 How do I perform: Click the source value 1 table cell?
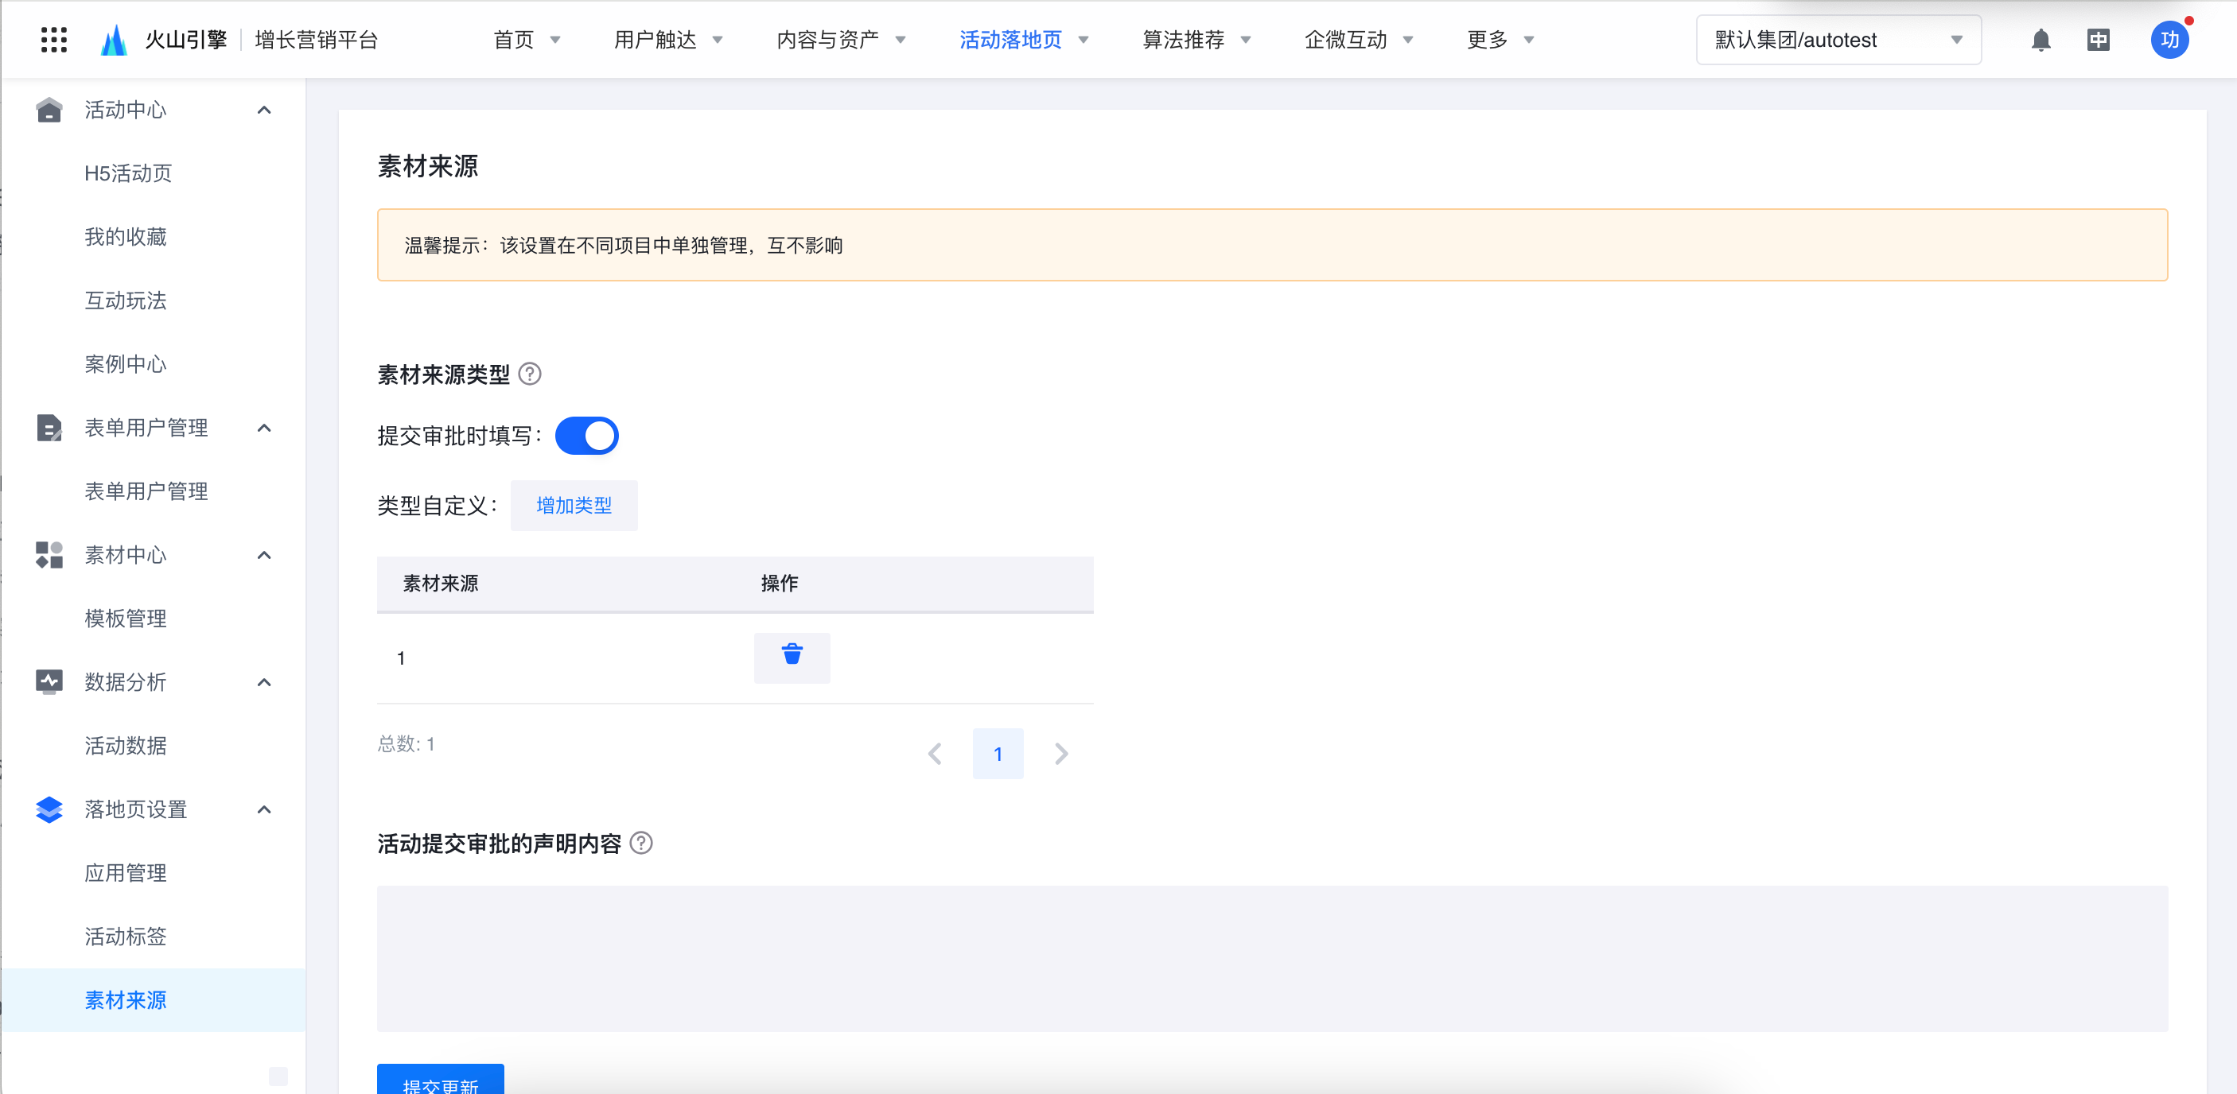pyautogui.click(x=401, y=658)
